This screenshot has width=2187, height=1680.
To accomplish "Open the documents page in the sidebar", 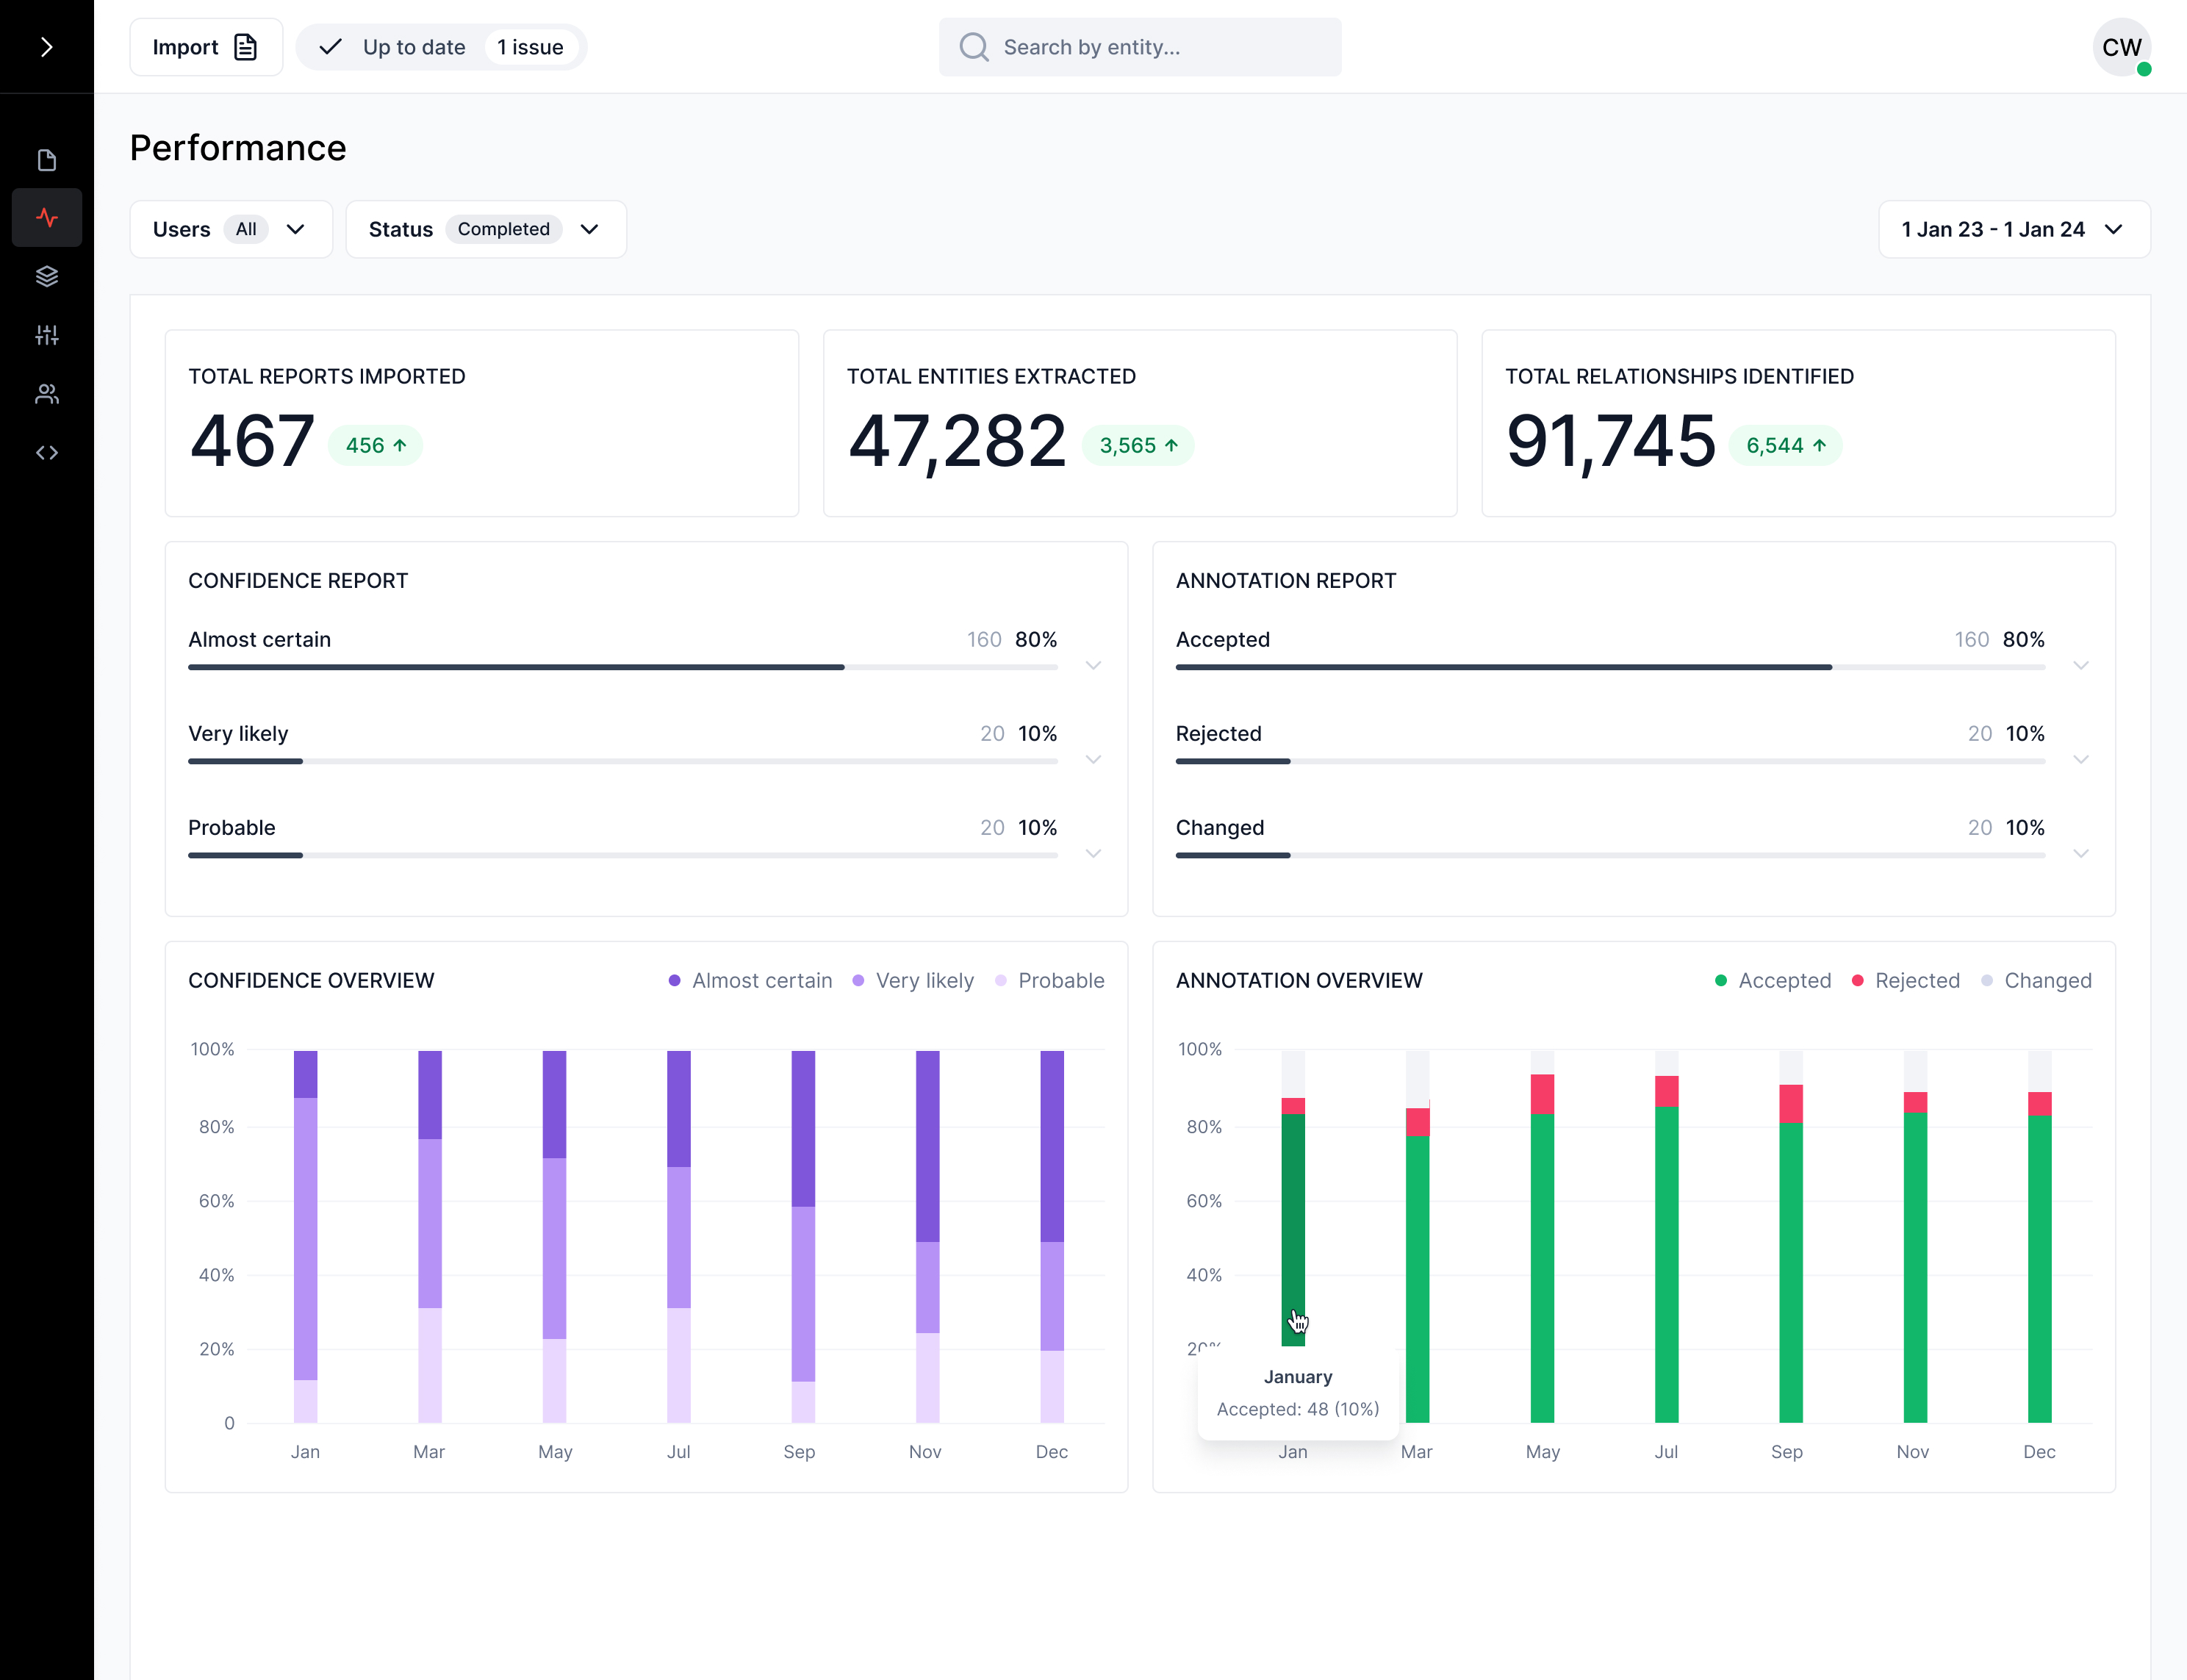I will pyautogui.click(x=46, y=160).
